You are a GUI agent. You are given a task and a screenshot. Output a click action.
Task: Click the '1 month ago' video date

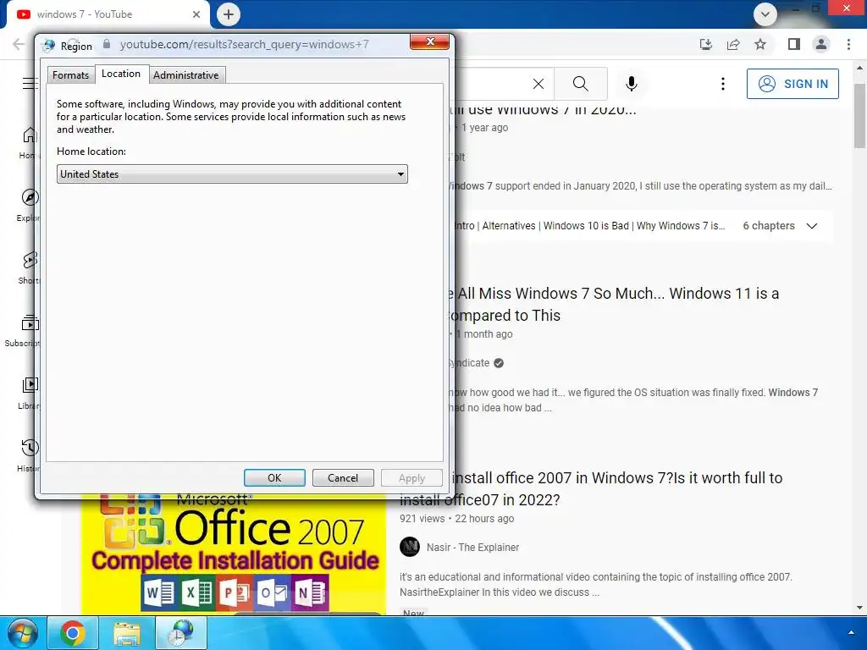click(x=485, y=334)
